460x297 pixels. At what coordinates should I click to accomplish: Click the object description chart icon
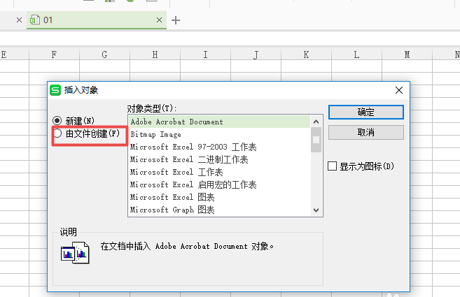coord(75,252)
